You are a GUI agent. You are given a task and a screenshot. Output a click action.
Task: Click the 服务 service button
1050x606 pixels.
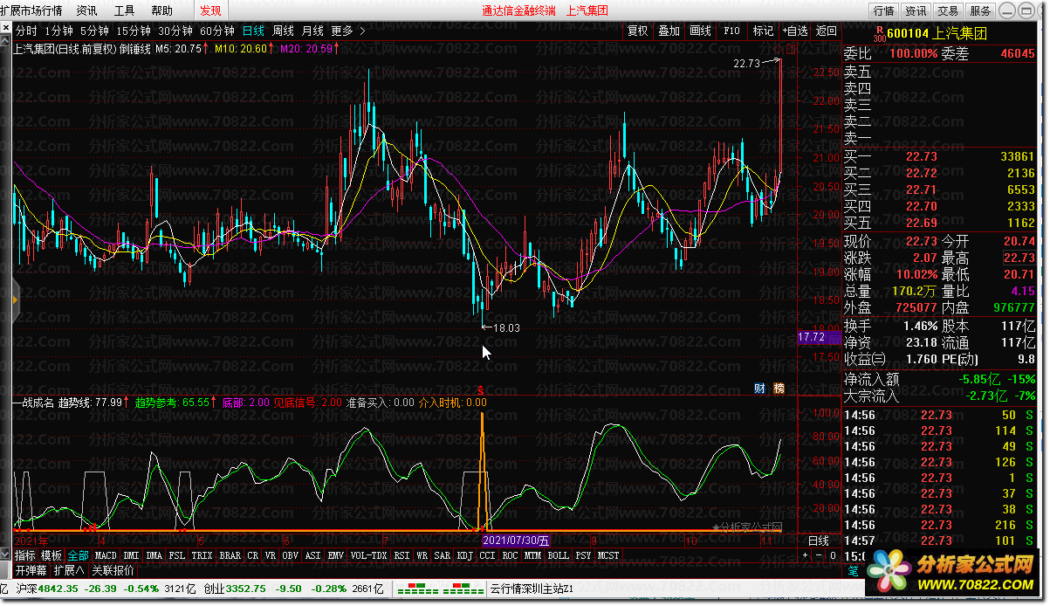pos(980,10)
